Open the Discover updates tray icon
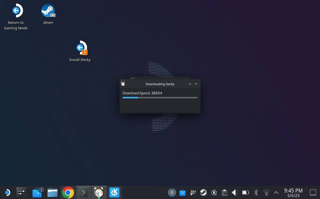The width and height of the screenshot is (320, 199). point(182,193)
